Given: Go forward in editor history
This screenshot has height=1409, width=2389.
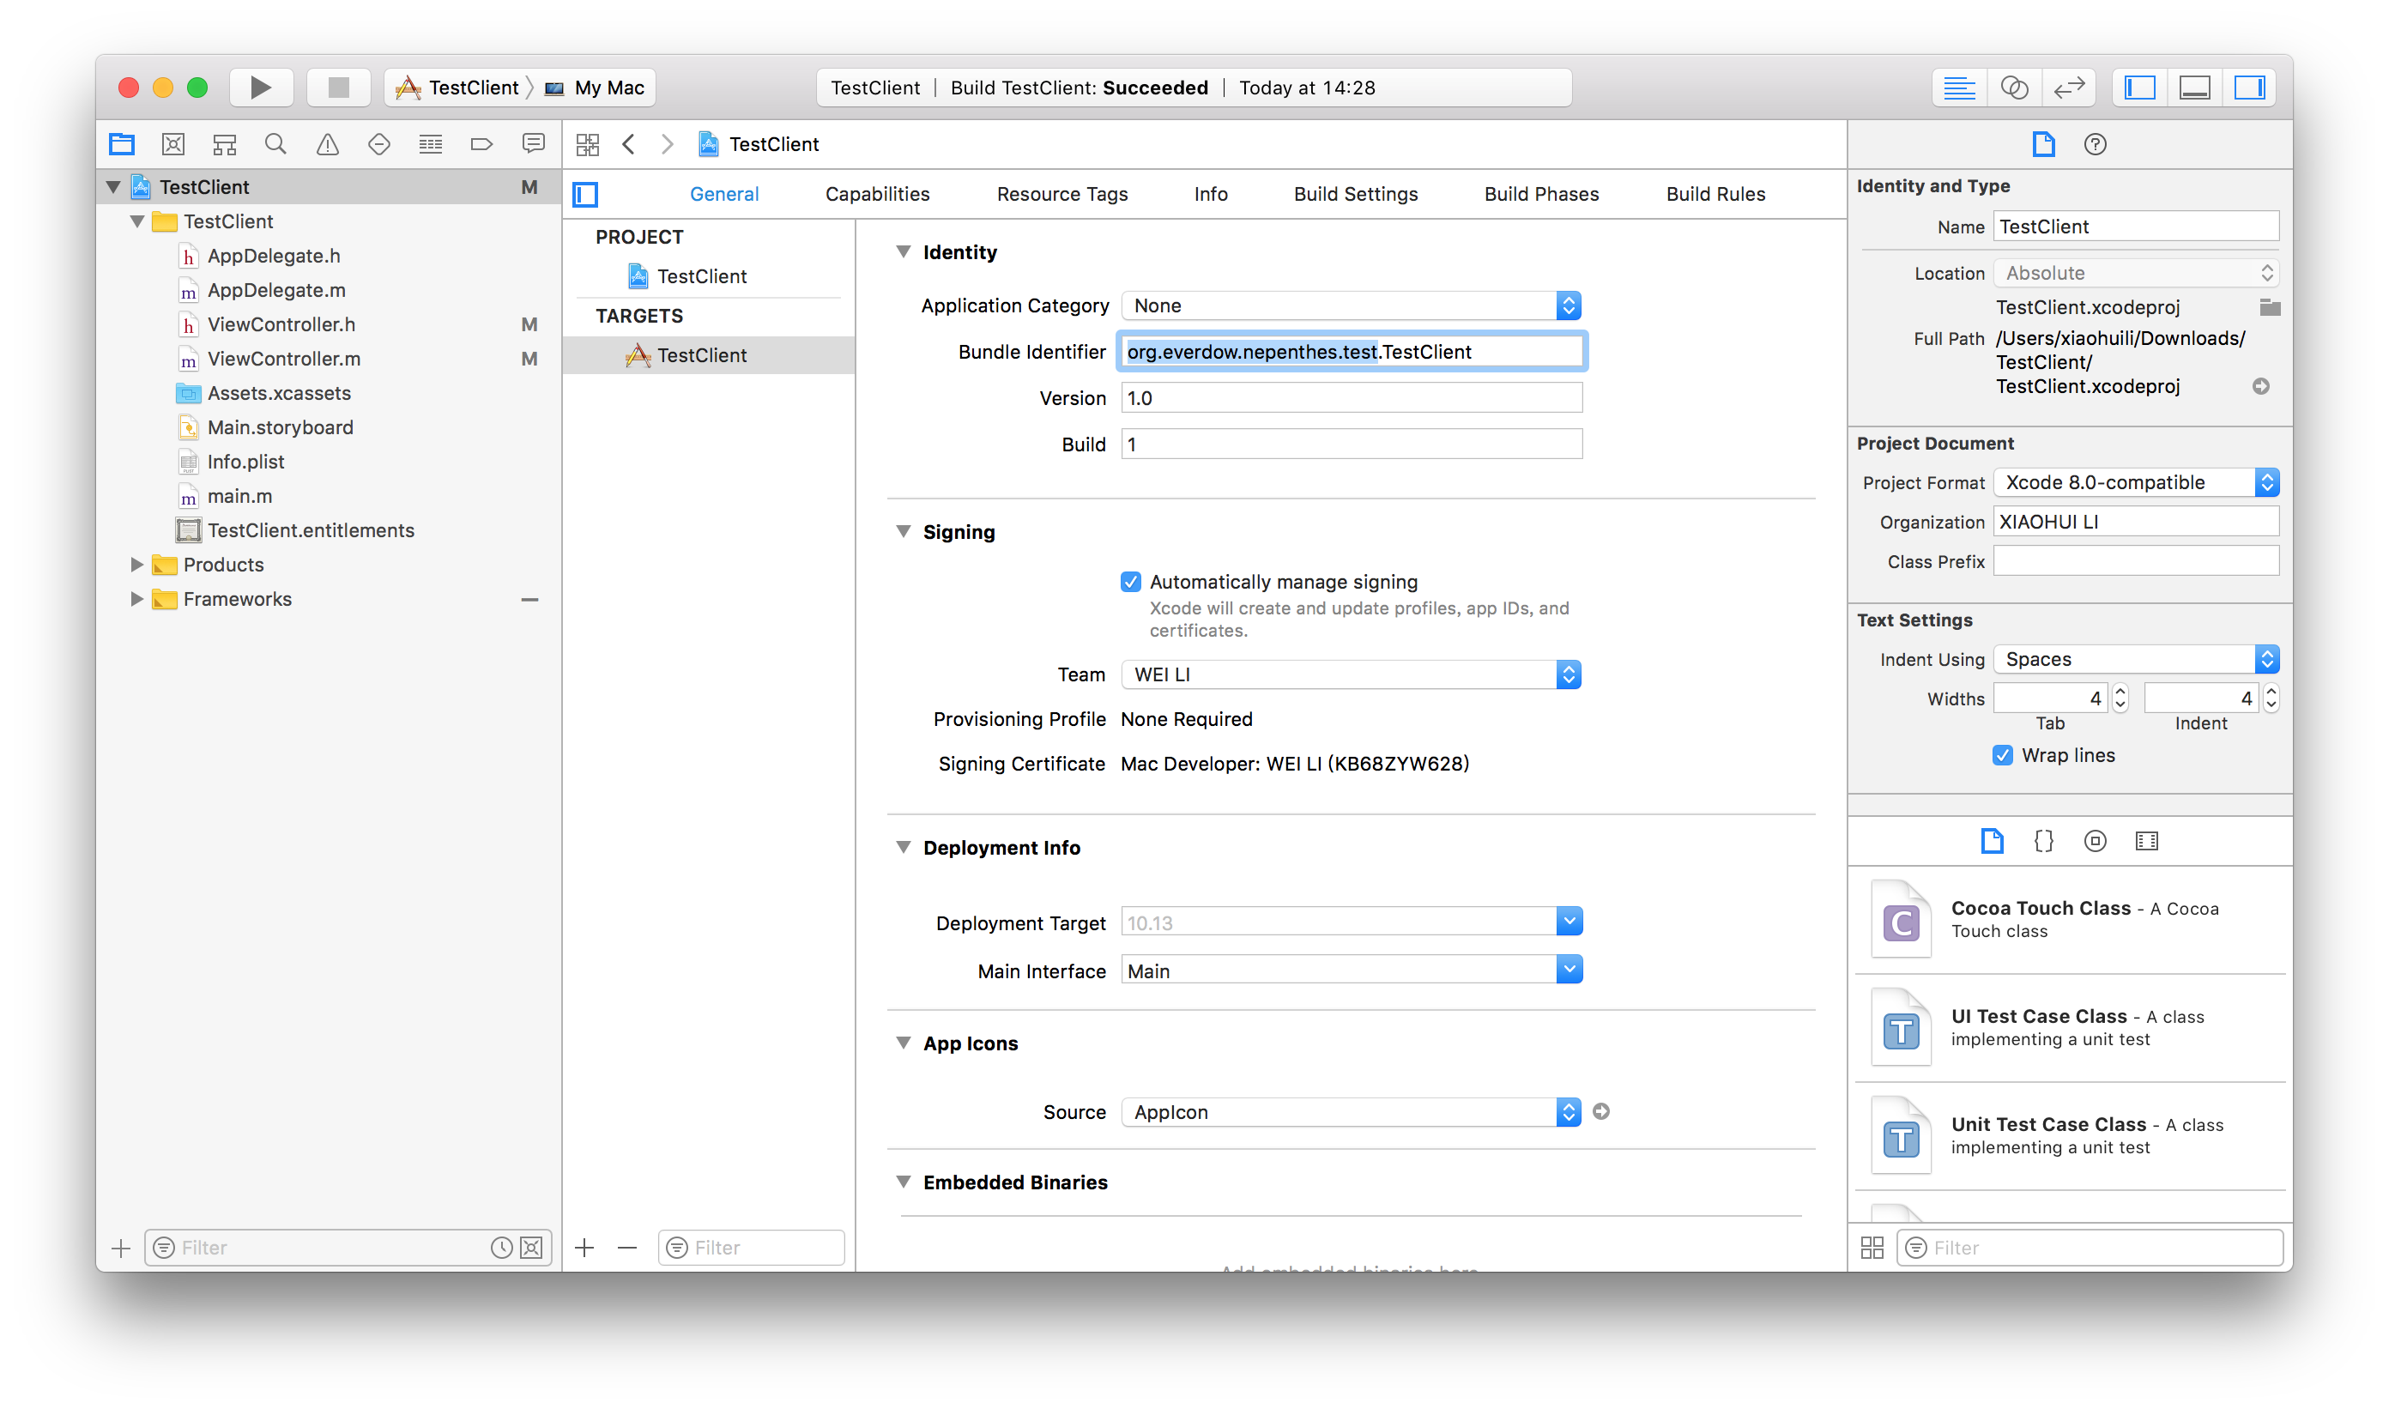Looking at the screenshot, I should (x=668, y=144).
